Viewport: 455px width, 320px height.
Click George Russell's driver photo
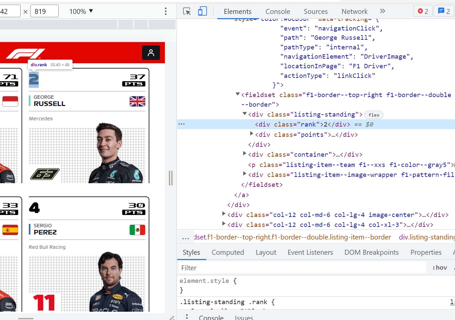tap(116, 152)
